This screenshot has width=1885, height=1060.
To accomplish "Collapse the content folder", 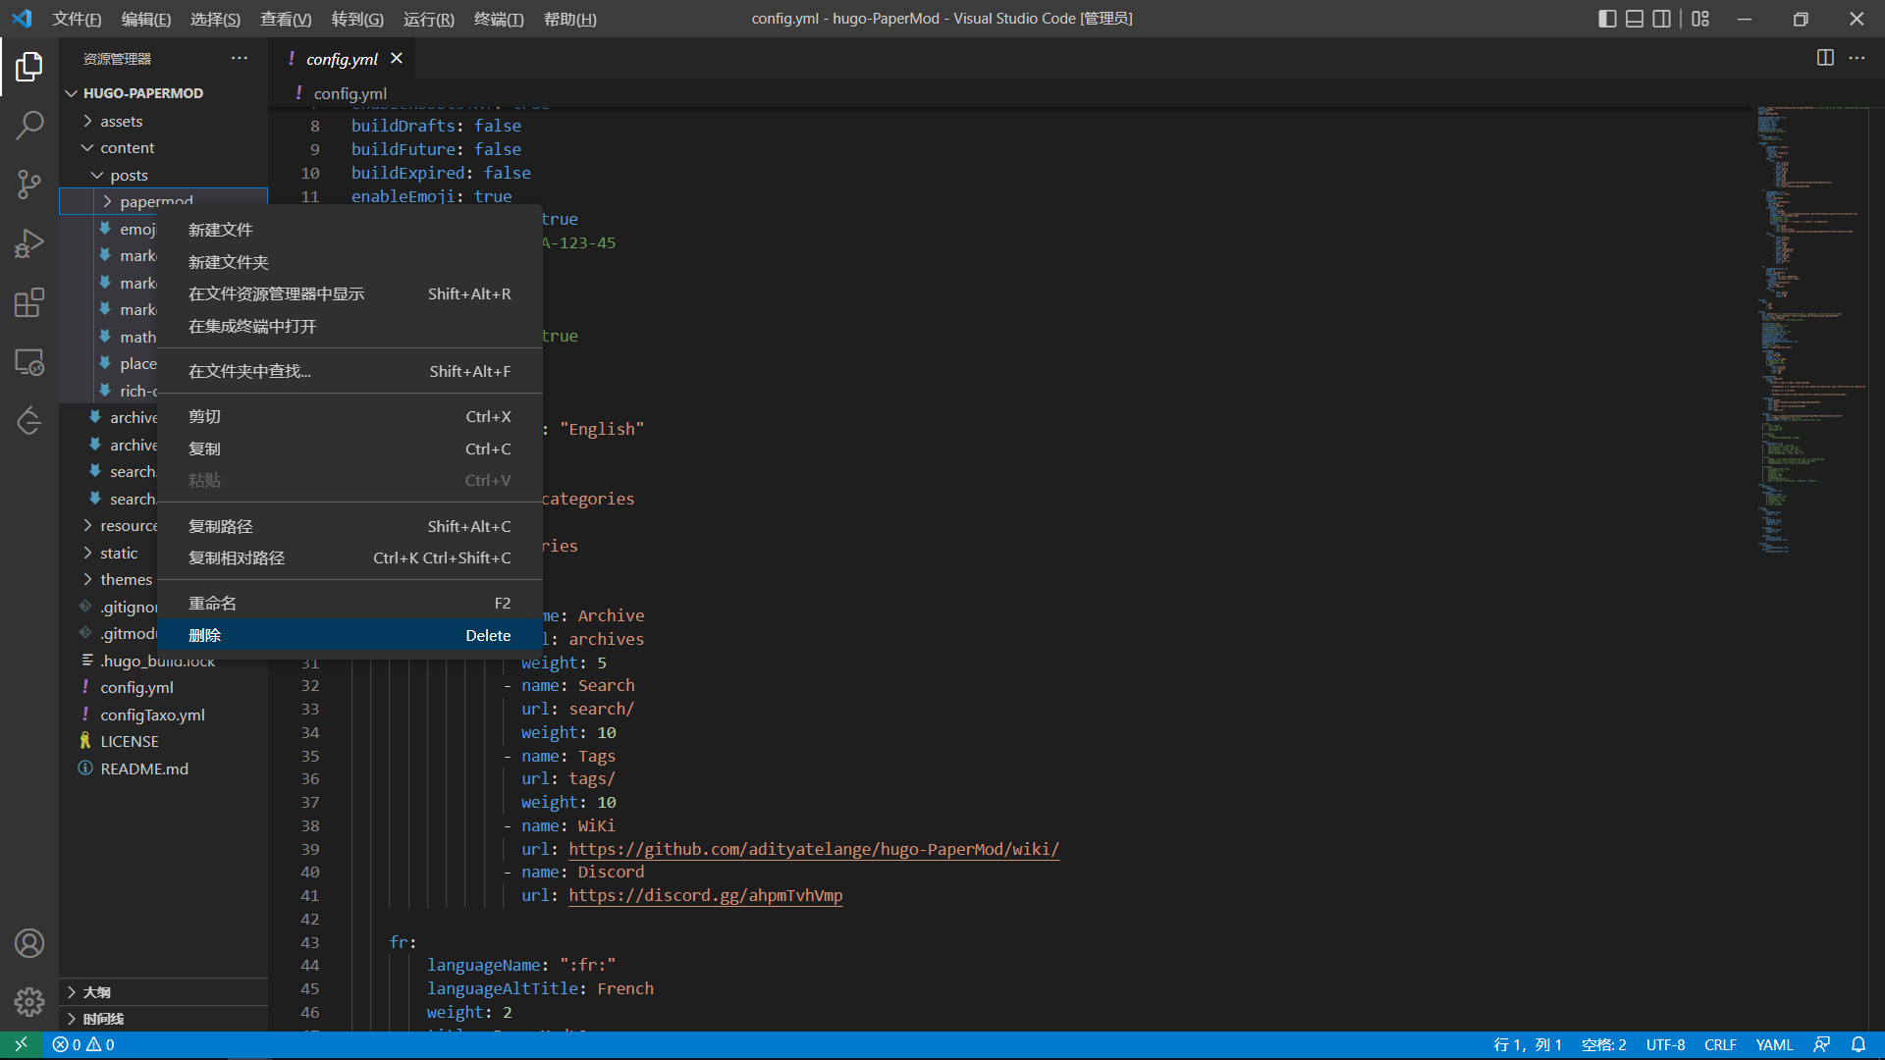I will pos(127,147).
